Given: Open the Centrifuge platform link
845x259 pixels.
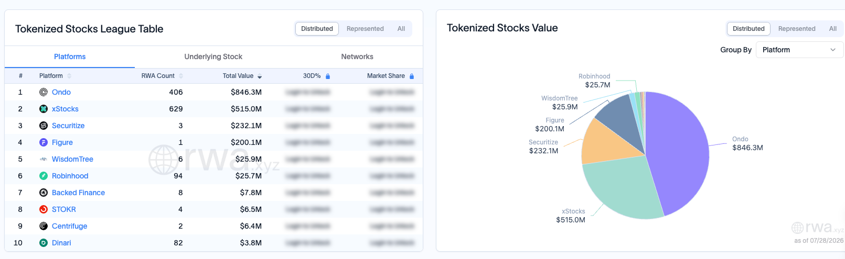Looking at the screenshot, I should pos(70,226).
